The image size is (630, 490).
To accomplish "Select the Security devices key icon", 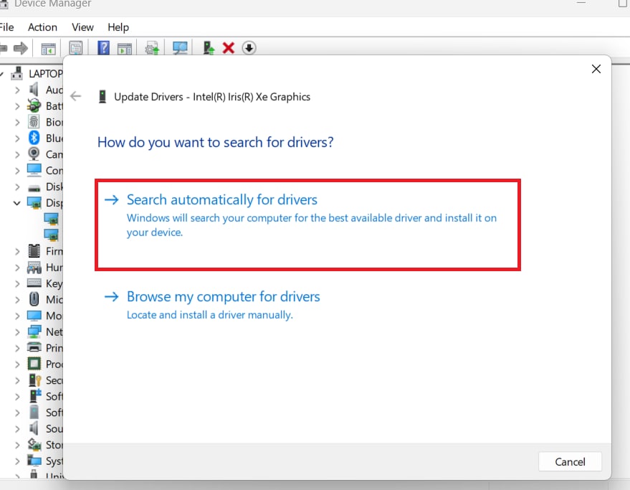I will [35, 380].
